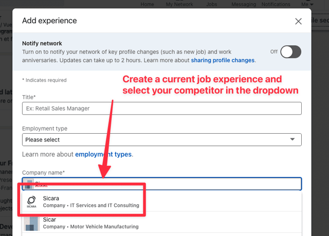Open the sharing profile changes link

pyautogui.click(x=223, y=60)
